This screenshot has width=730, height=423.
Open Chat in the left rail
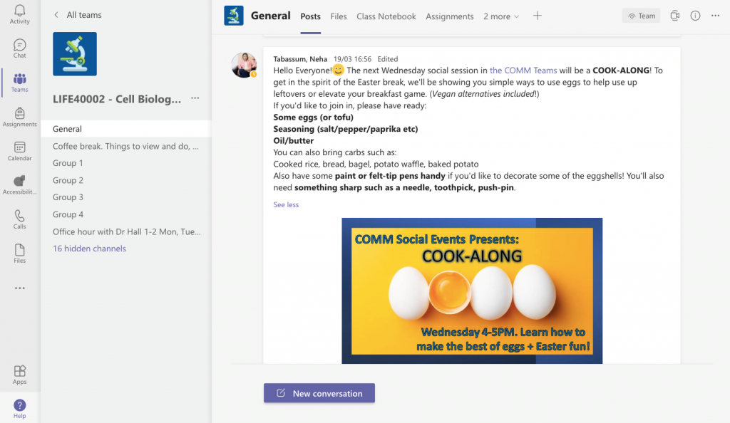19,48
